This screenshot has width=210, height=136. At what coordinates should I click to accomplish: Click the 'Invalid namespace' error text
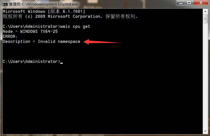pyautogui.click(x=59, y=41)
